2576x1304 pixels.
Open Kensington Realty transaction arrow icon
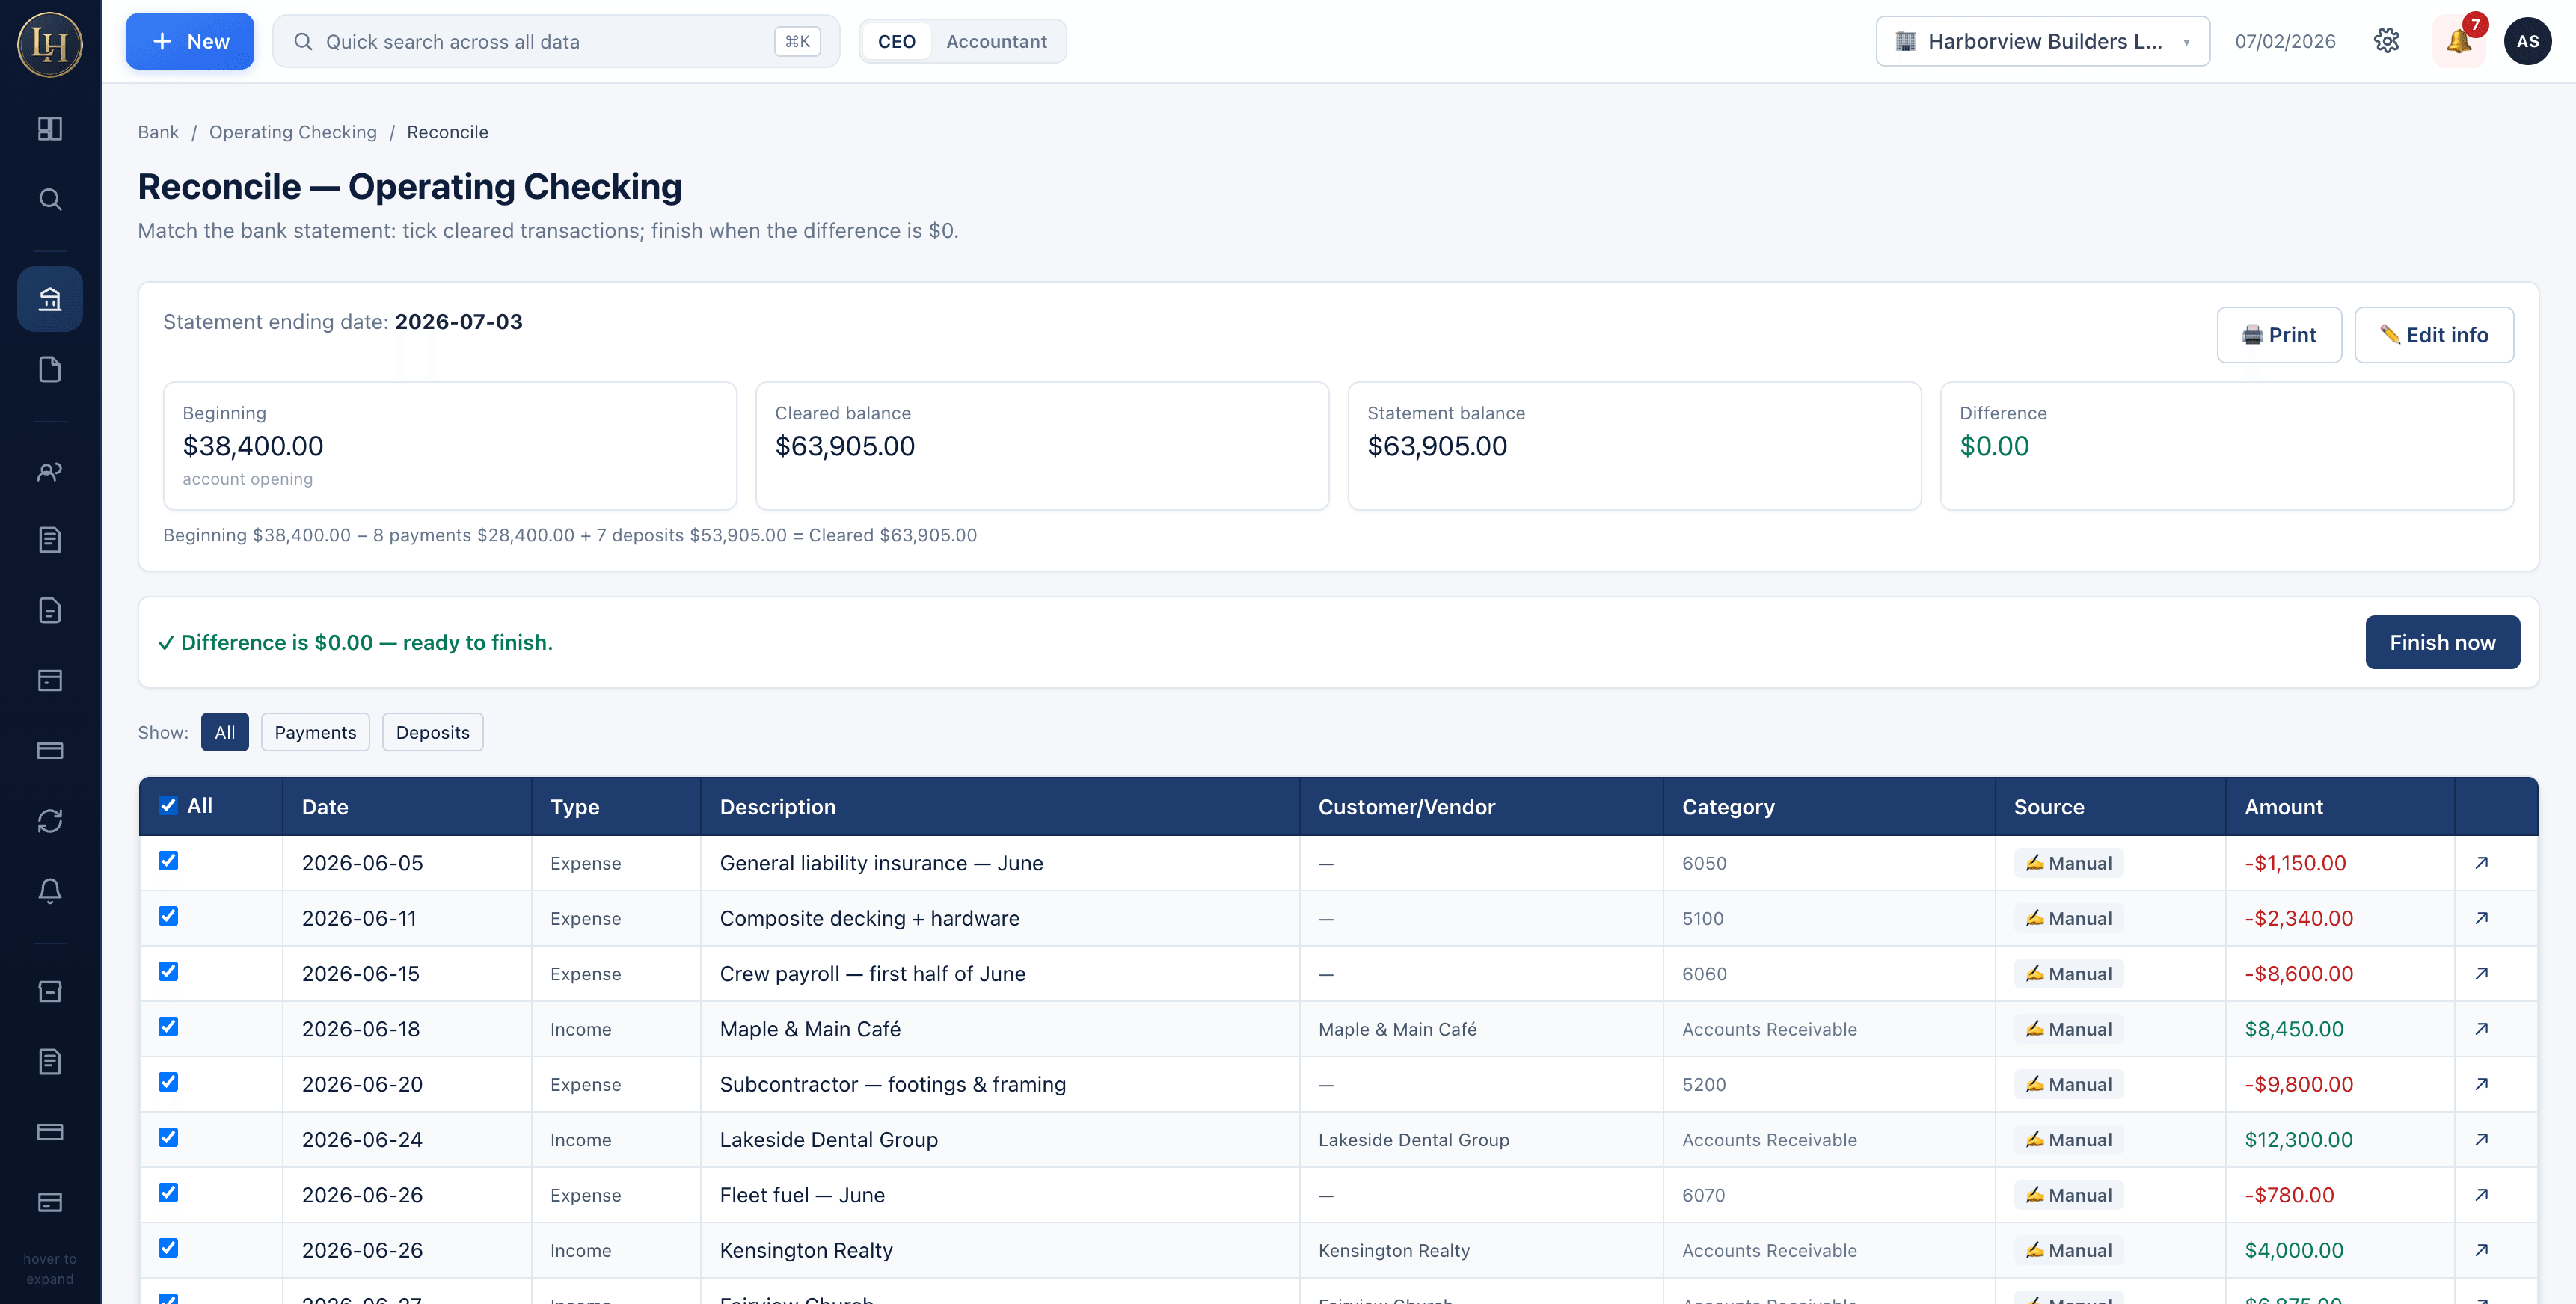(2481, 1250)
